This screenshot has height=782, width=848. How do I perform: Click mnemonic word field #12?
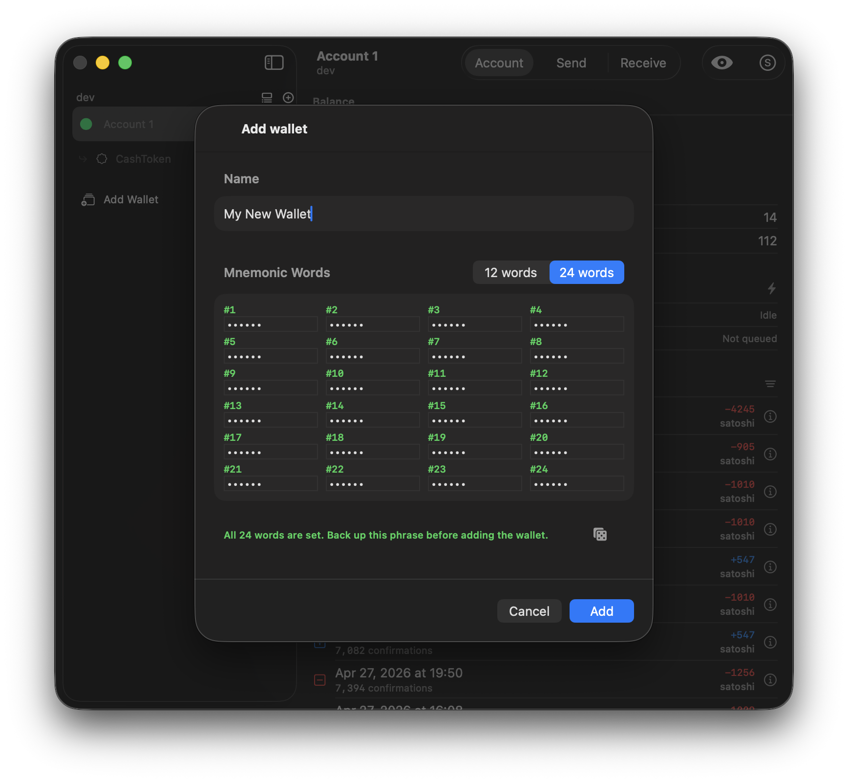(577, 388)
